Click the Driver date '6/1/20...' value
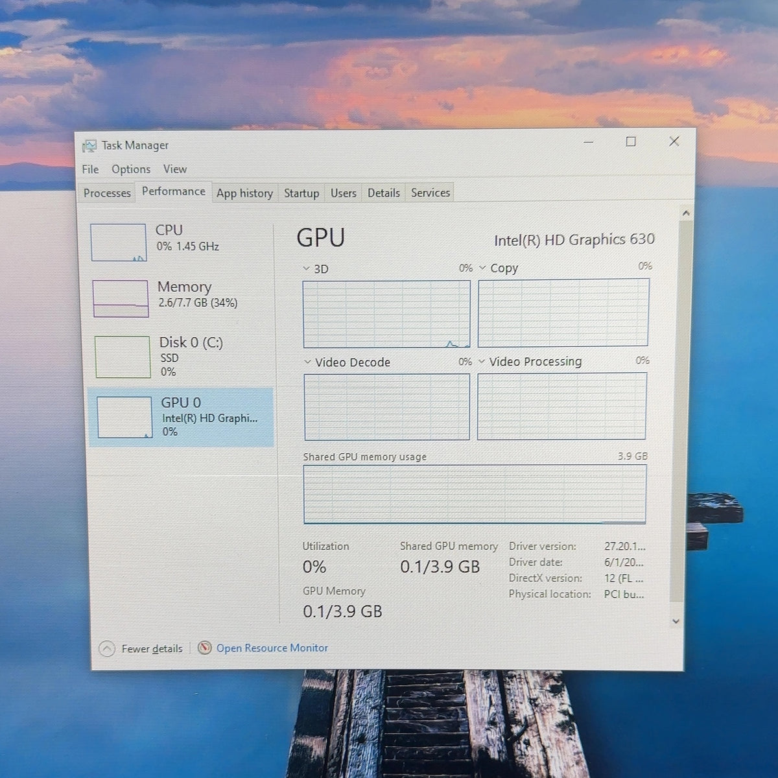Viewport: 778px width, 778px height. pyautogui.click(x=624, y=562)
